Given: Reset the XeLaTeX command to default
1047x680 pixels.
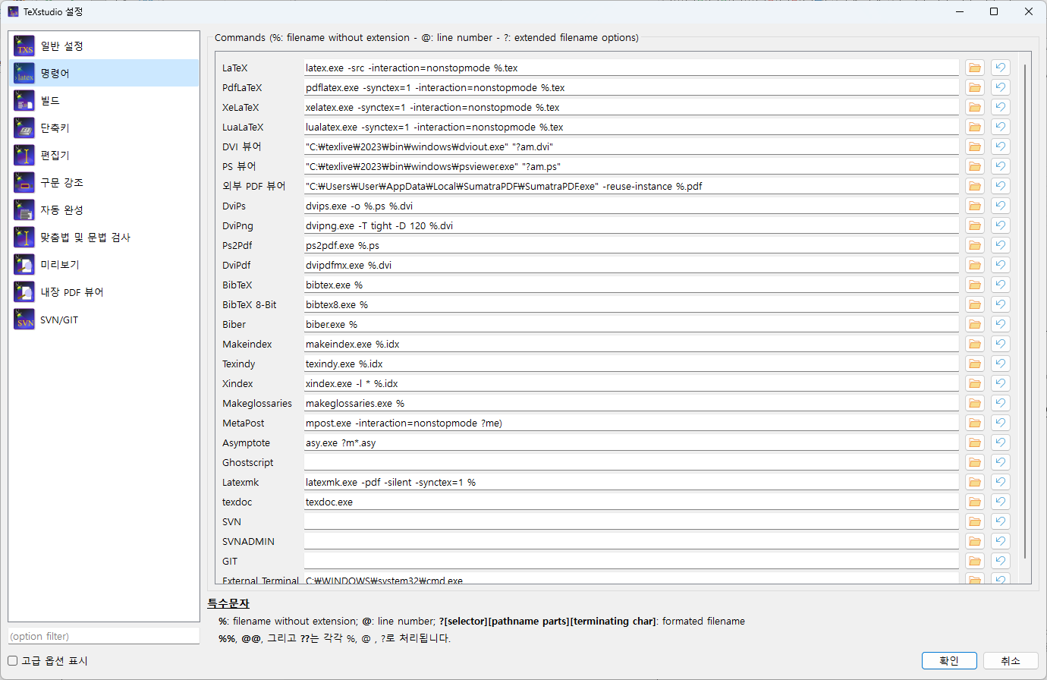Looking at the screenshot, I should pyautogui.click(x=1001, y=107).
